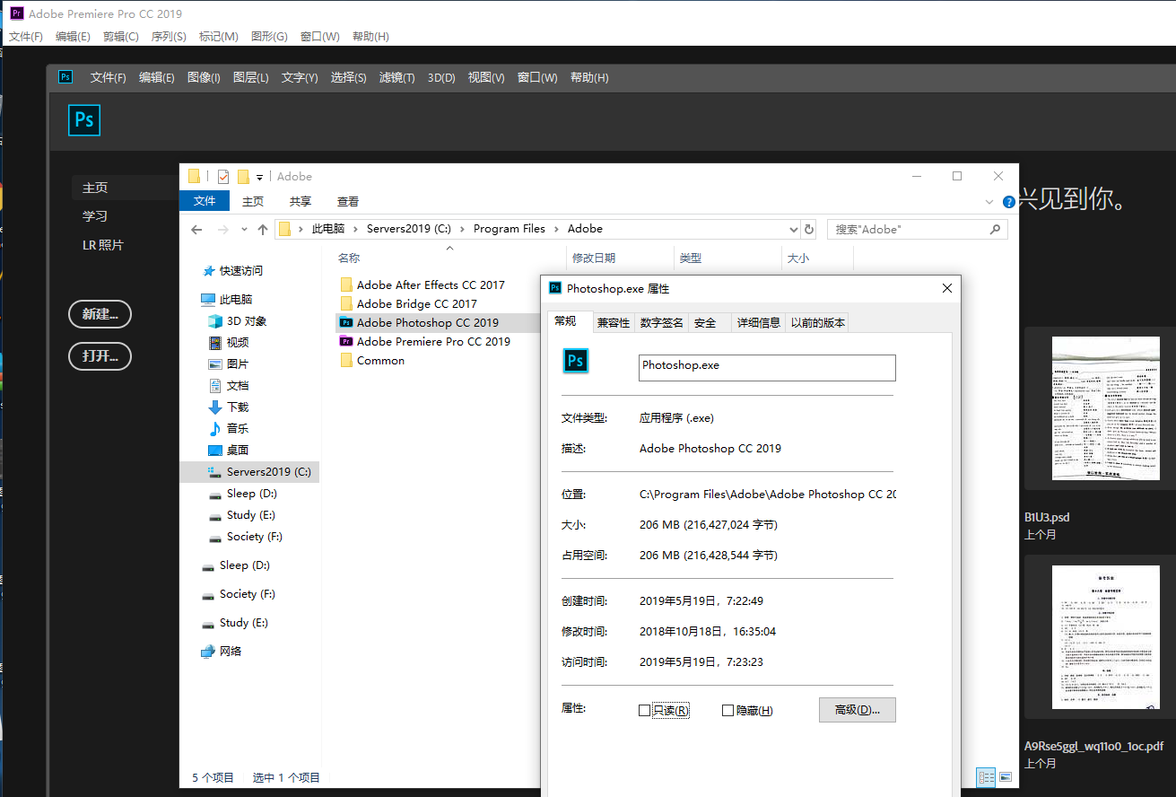Switch to 兼容性 tab in properties
Viewport: 1176px width, 797px height.
coord(614,323)
